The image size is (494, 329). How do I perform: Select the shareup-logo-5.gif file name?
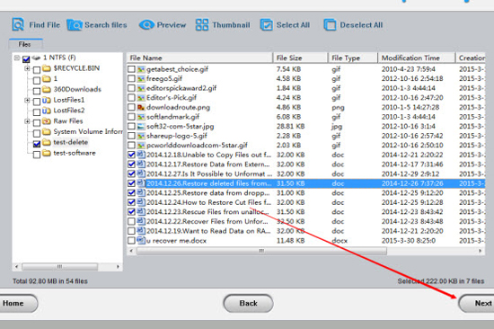coord(177,136)
